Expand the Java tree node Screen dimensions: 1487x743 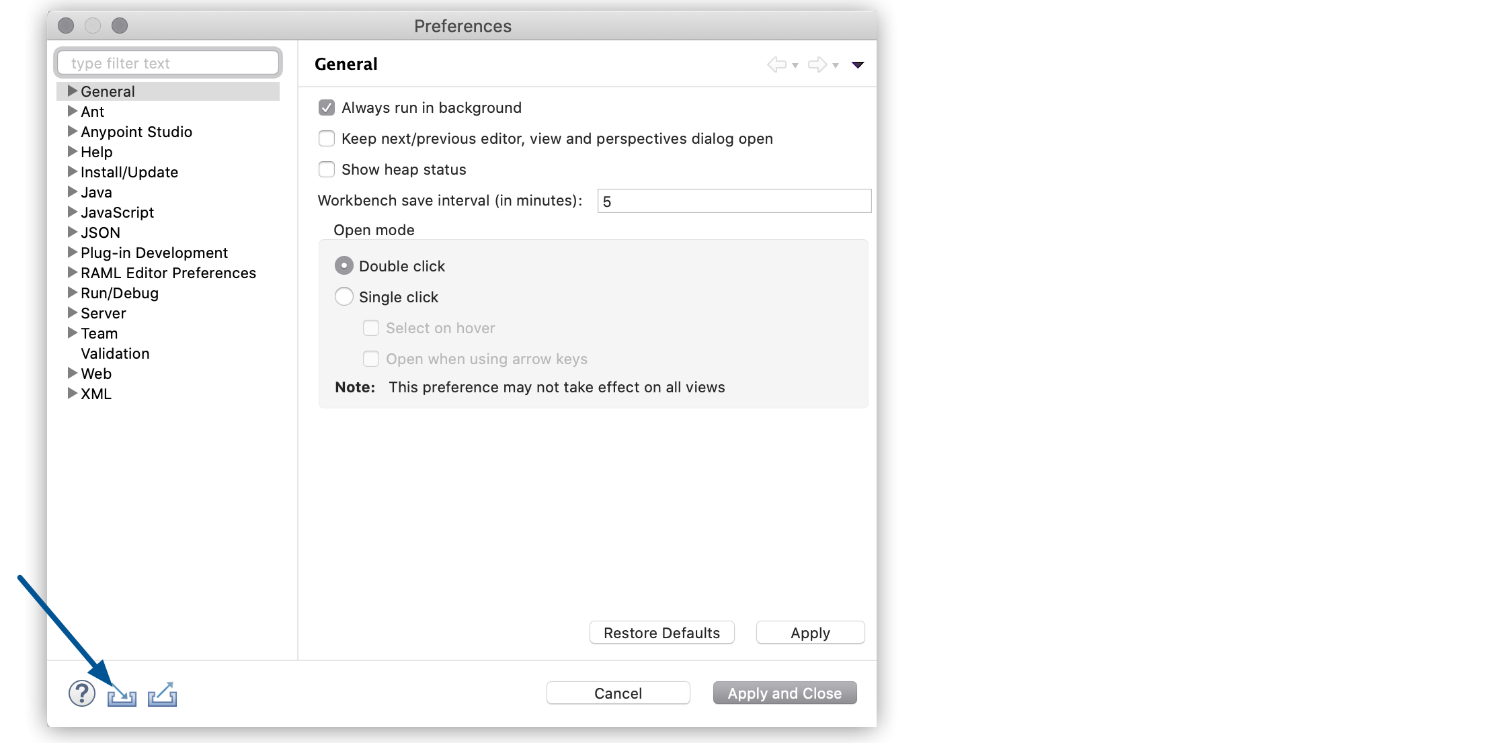72,192
